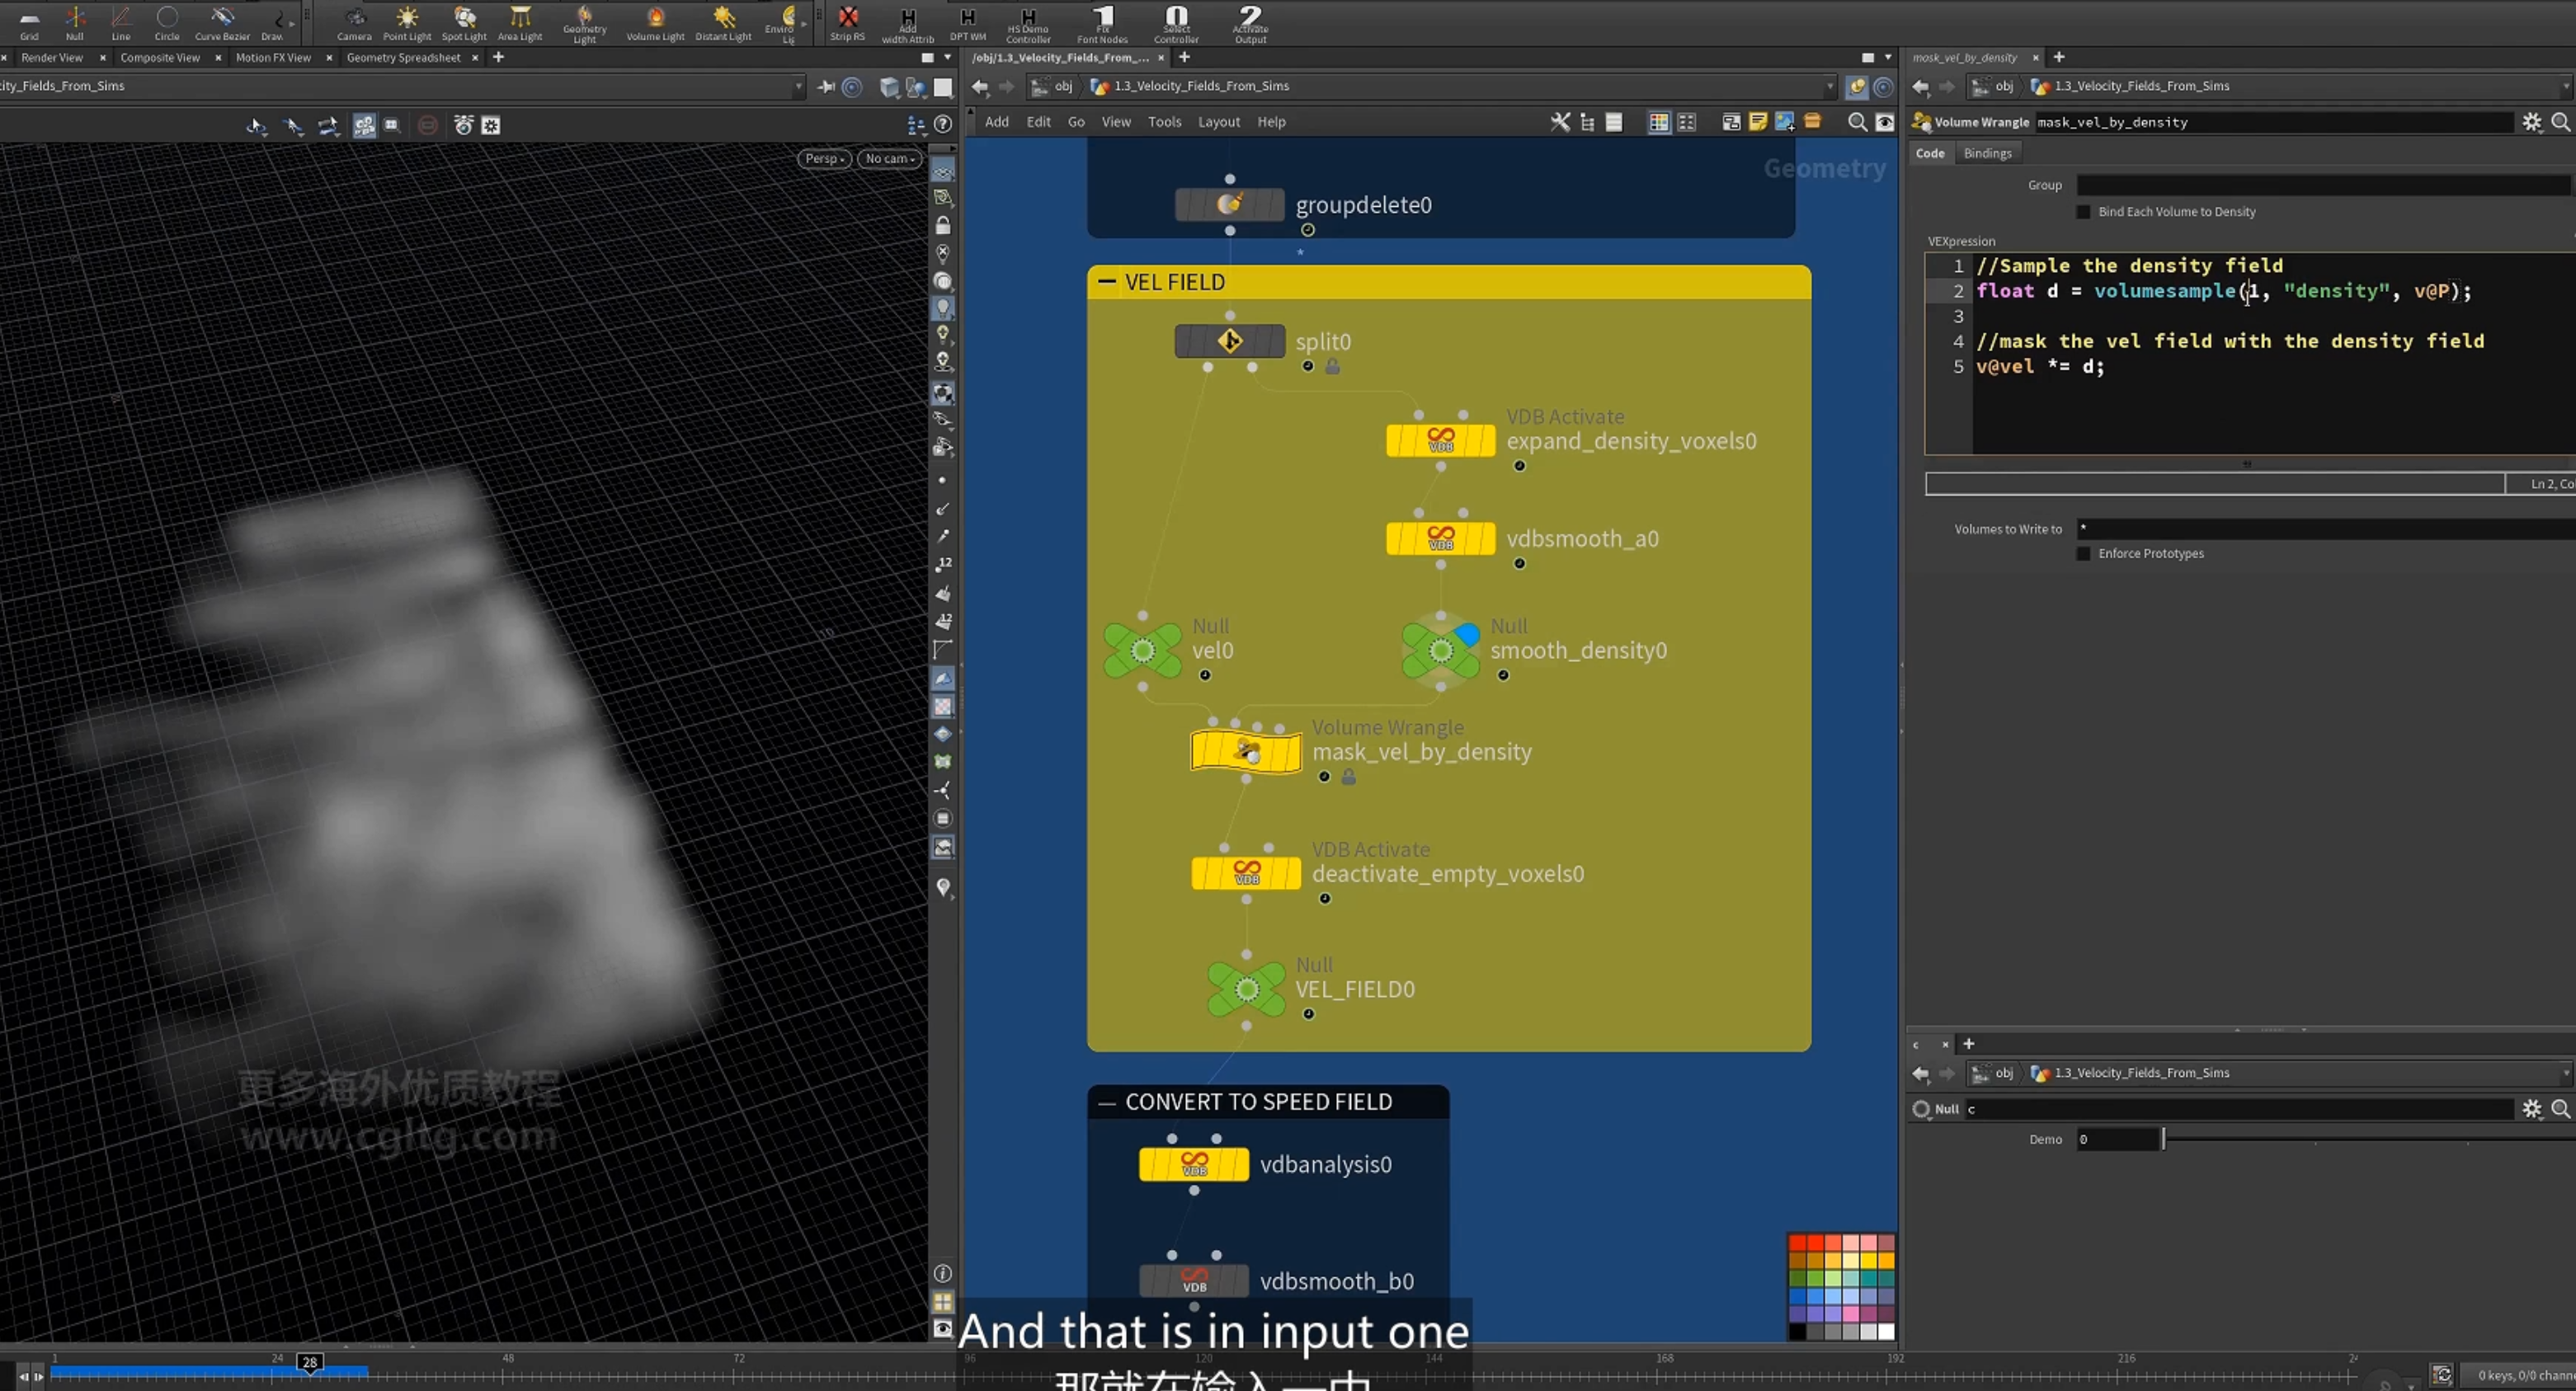Click the network editor search magnifier icon

tap(1857, 122)
